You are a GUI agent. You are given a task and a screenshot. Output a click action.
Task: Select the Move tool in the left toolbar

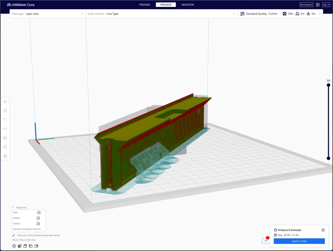pyautogui.click(x=5, y=102)
